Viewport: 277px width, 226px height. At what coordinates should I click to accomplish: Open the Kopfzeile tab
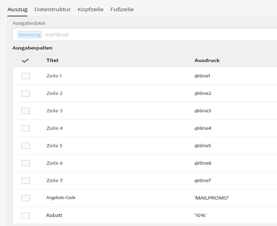[91, 9]
